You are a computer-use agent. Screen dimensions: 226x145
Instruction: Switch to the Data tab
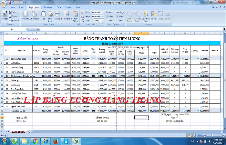tap(59, 7)
